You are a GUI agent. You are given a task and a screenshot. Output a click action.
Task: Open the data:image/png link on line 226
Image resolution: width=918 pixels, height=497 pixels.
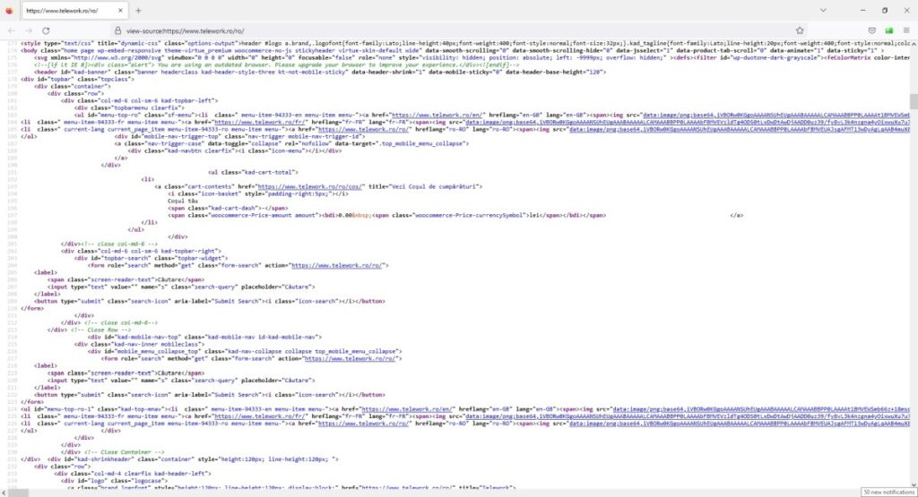click(x=740, y=424)
